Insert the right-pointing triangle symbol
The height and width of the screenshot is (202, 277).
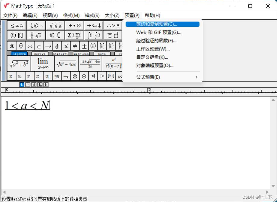pyautogui.click(x=102, y=76)
